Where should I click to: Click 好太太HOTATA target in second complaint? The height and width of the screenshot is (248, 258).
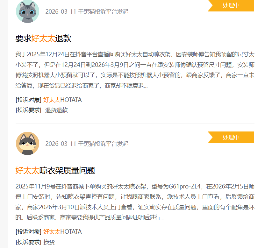pos(62,232)
